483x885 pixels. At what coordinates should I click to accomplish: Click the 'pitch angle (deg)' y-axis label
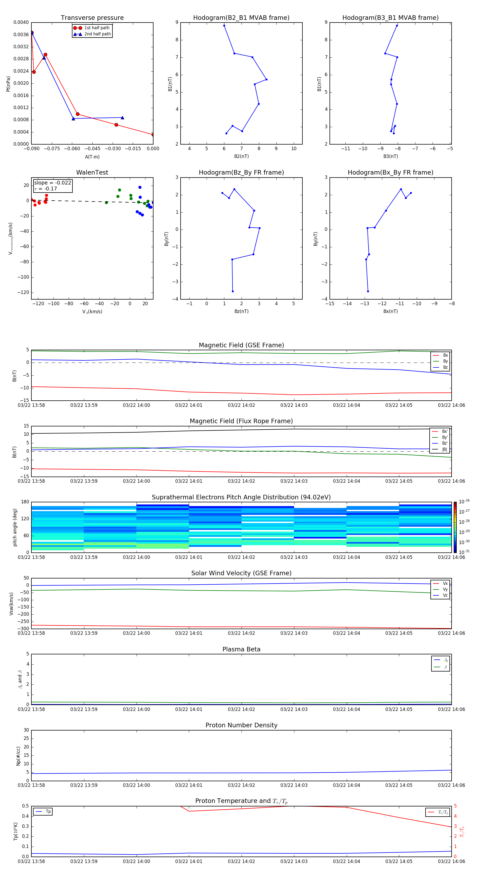click(15, 527)
